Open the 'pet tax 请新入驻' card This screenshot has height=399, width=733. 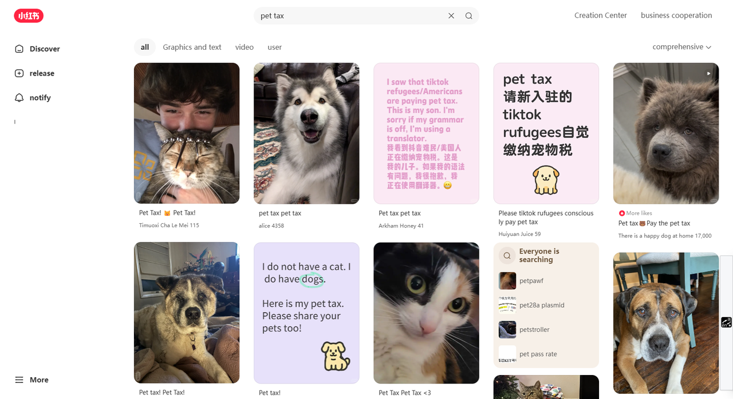click(546, 133)
